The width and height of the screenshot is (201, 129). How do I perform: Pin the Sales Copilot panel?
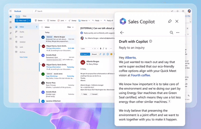point(169,21)
